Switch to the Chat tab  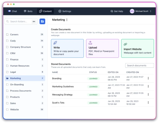click(x=12, y=11)
